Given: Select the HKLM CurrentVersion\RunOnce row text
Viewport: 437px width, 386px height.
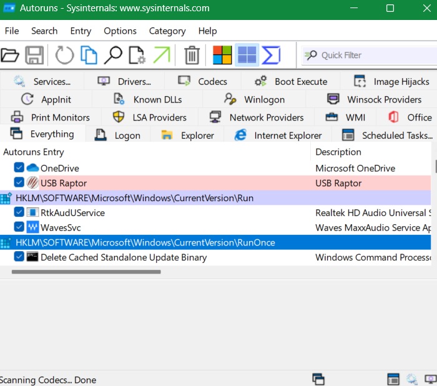Looking at the screenshot, I should (145, 242).
